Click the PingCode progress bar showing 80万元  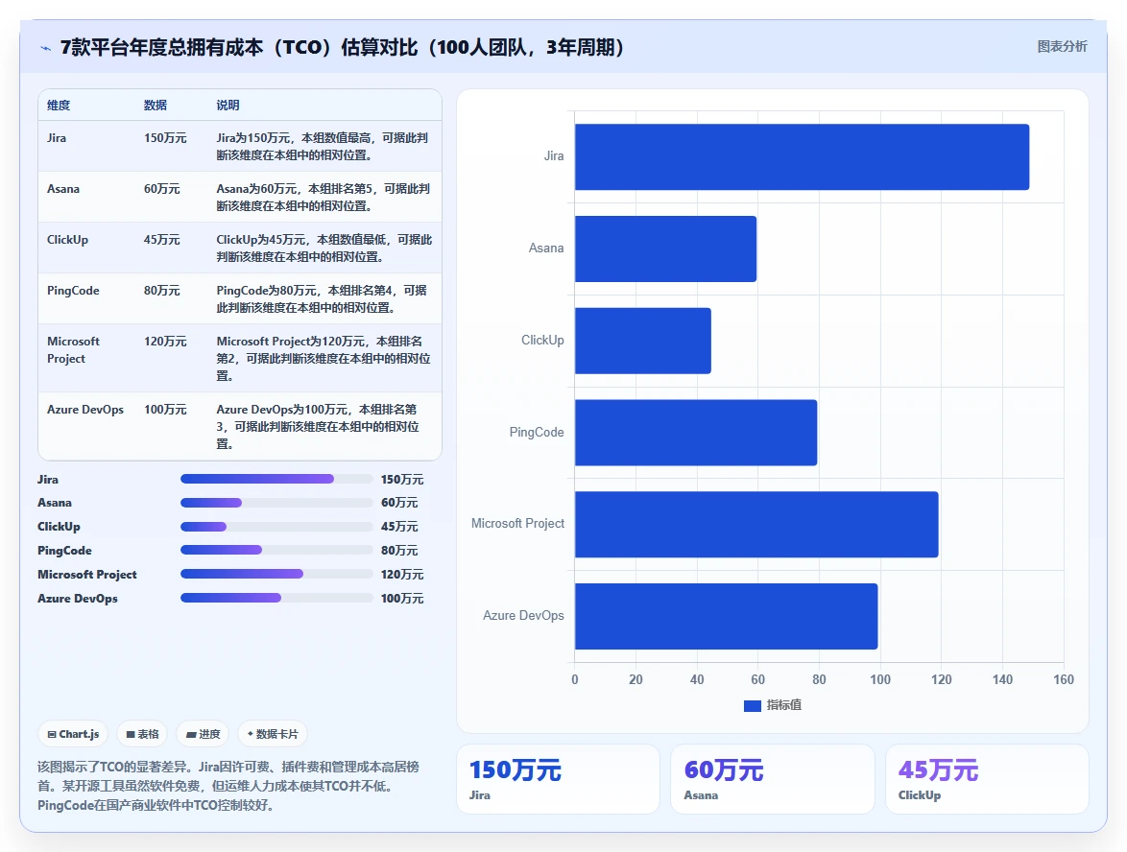point(276,551)
